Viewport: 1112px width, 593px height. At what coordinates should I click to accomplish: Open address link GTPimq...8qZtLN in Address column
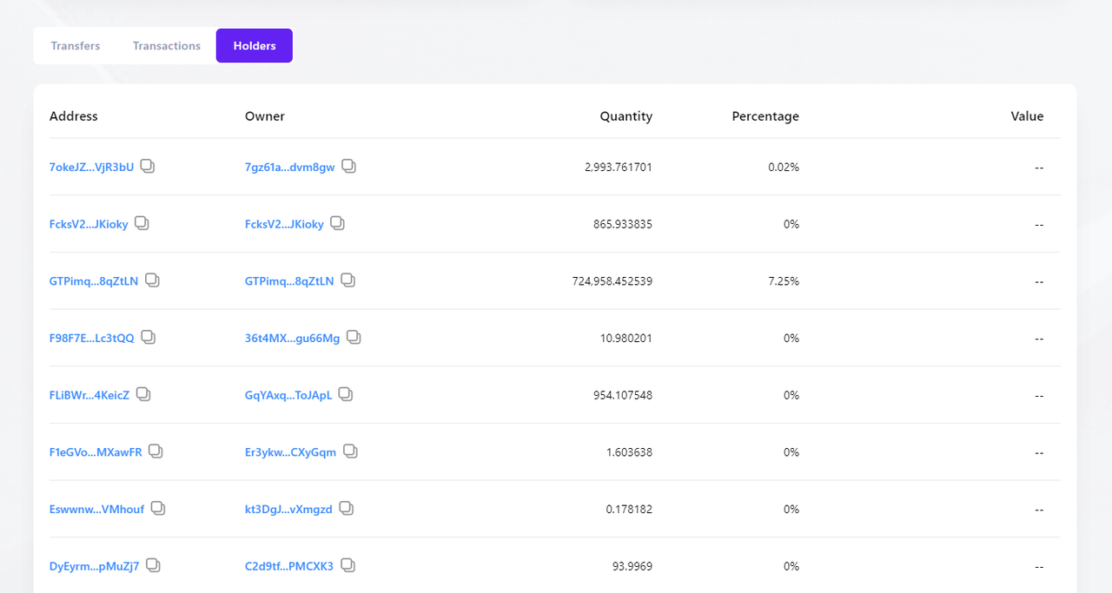click(x=94, y=281)
